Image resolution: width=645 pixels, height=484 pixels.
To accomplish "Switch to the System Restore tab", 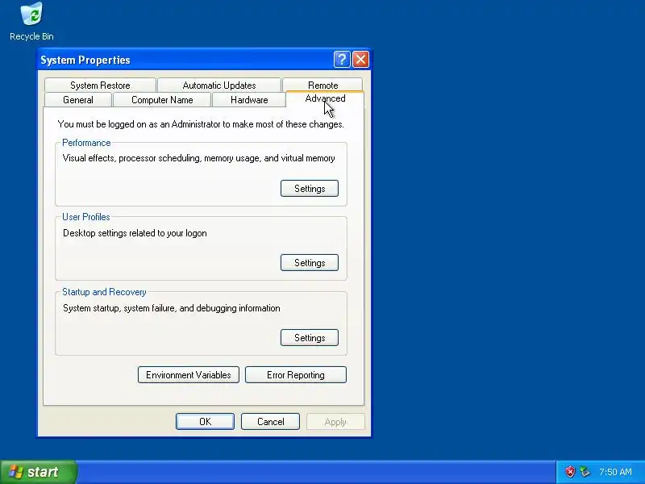I will [x=100, y=86].
